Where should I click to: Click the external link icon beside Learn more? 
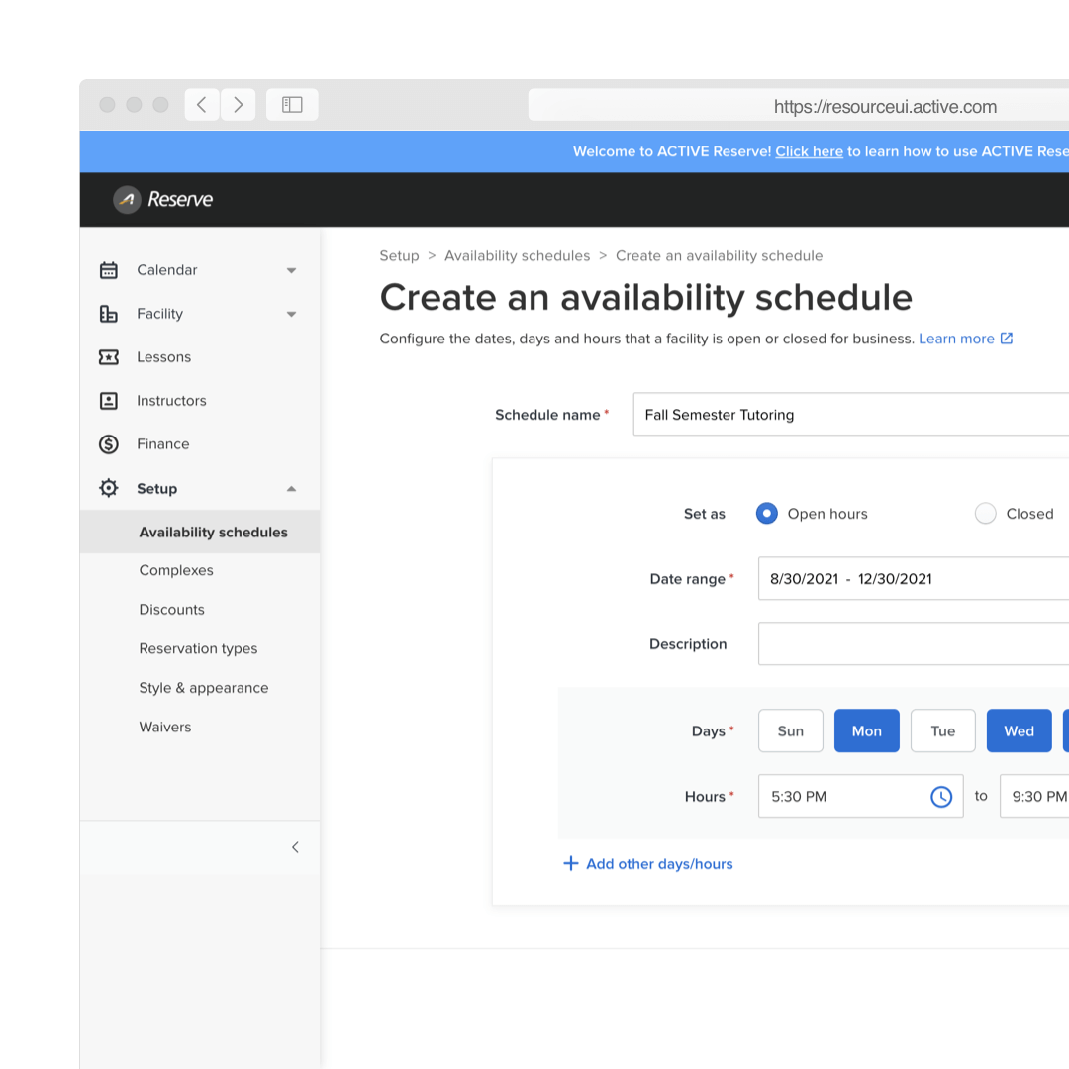[x=1009, y=338]
